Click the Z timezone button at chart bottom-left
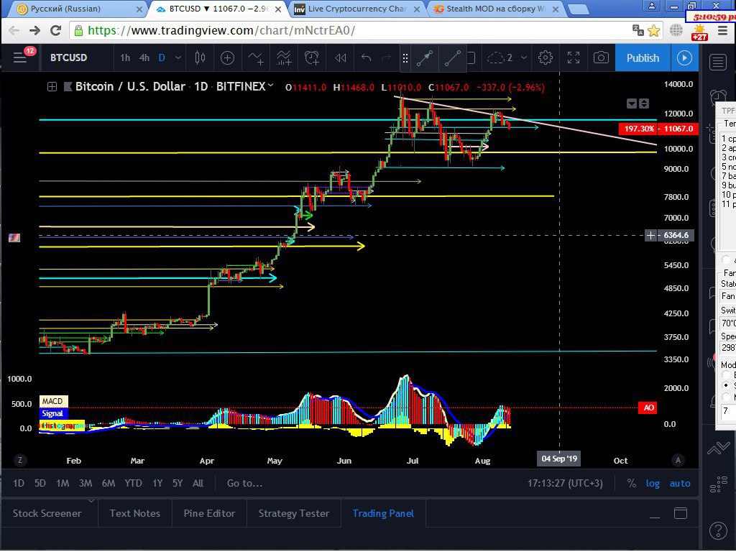The height and width of the screenshot is (552, 736). click(19, 461)
